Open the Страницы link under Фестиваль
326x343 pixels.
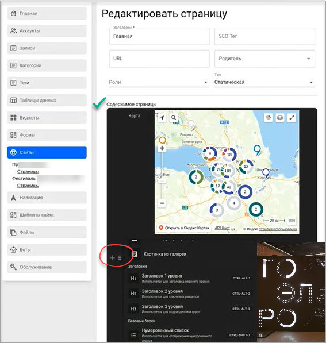[x=28, y=186]
